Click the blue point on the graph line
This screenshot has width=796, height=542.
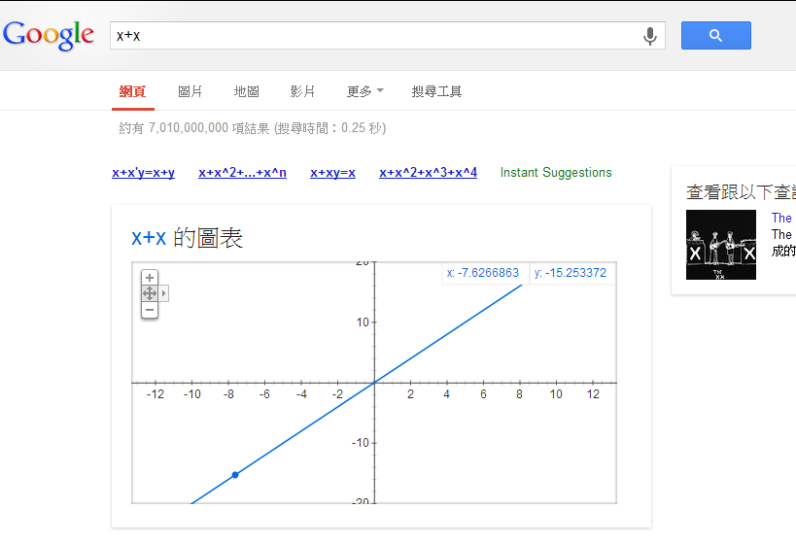[235, 475]
